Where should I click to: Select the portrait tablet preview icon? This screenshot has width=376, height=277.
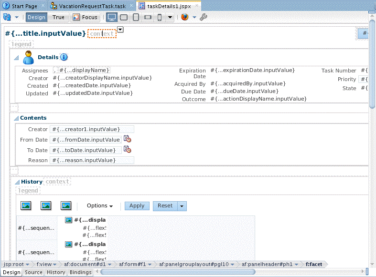(136, 17)
